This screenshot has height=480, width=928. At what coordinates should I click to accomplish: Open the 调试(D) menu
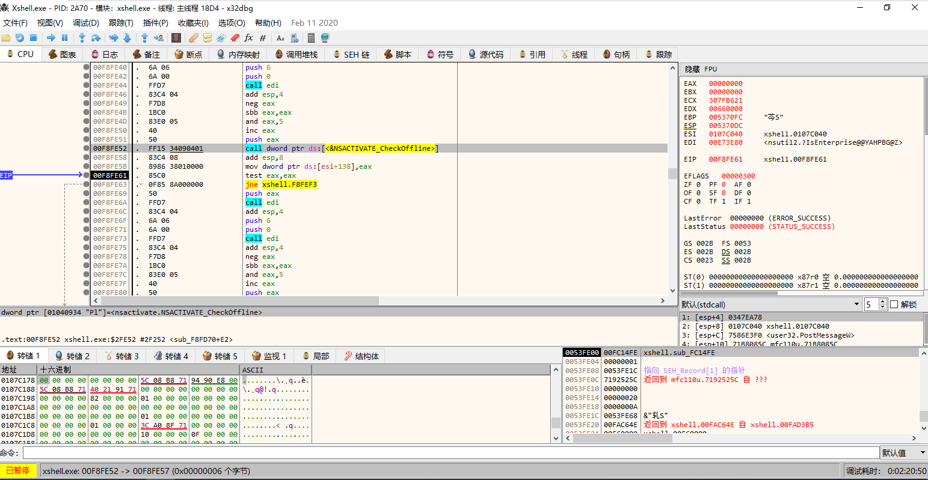tap(86, 23)
